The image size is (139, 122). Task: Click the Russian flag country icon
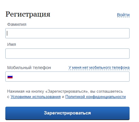[x=10, y=77]
